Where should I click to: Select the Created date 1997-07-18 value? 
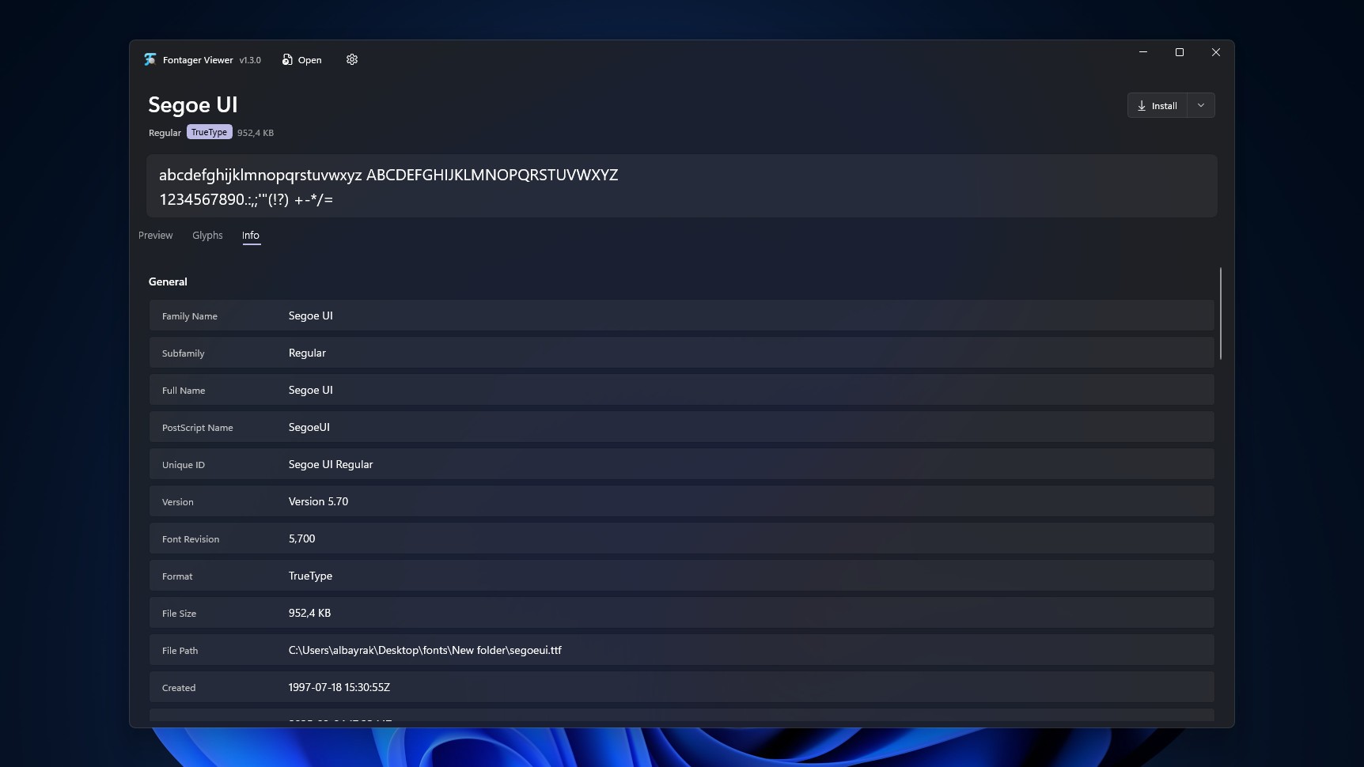pyautogui.click(x=339, y=687)
